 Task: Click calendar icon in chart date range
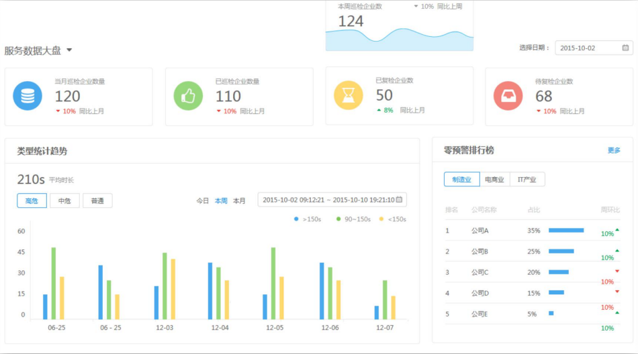(400, 200)
